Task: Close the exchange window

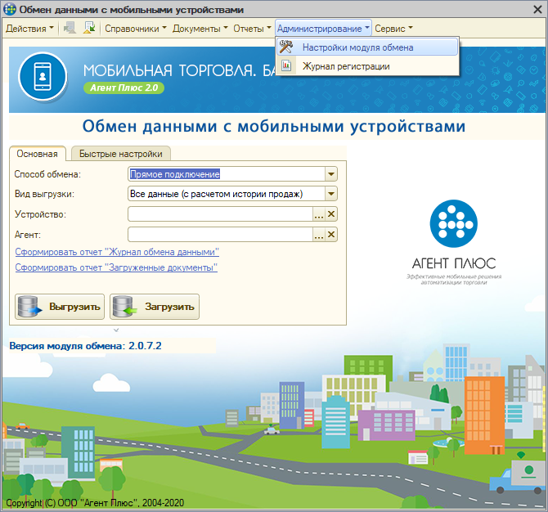Action: tap(537, 10)
